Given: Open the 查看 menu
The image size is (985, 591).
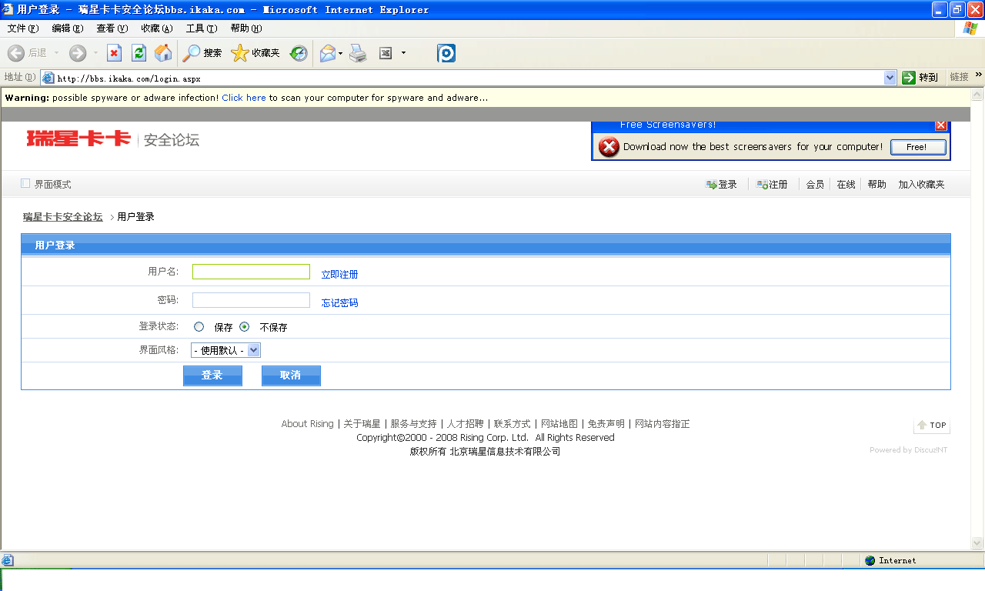Looking at the screenshot, I should (112, 28).
